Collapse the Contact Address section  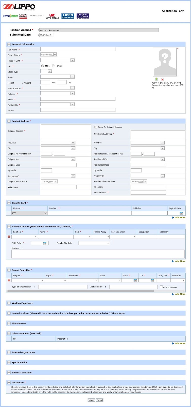[9, 121]
